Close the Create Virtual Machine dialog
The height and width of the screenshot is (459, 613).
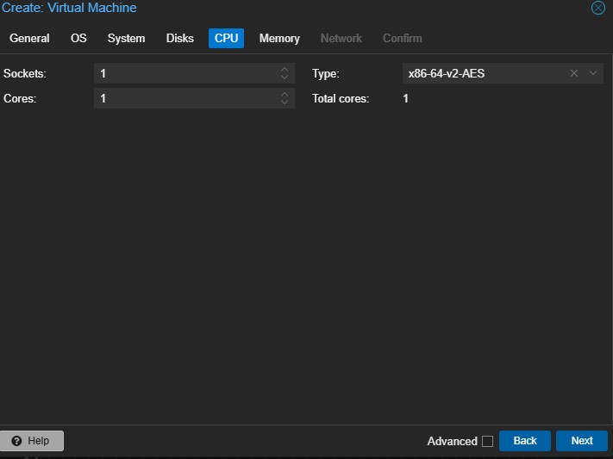coord(597,8)
